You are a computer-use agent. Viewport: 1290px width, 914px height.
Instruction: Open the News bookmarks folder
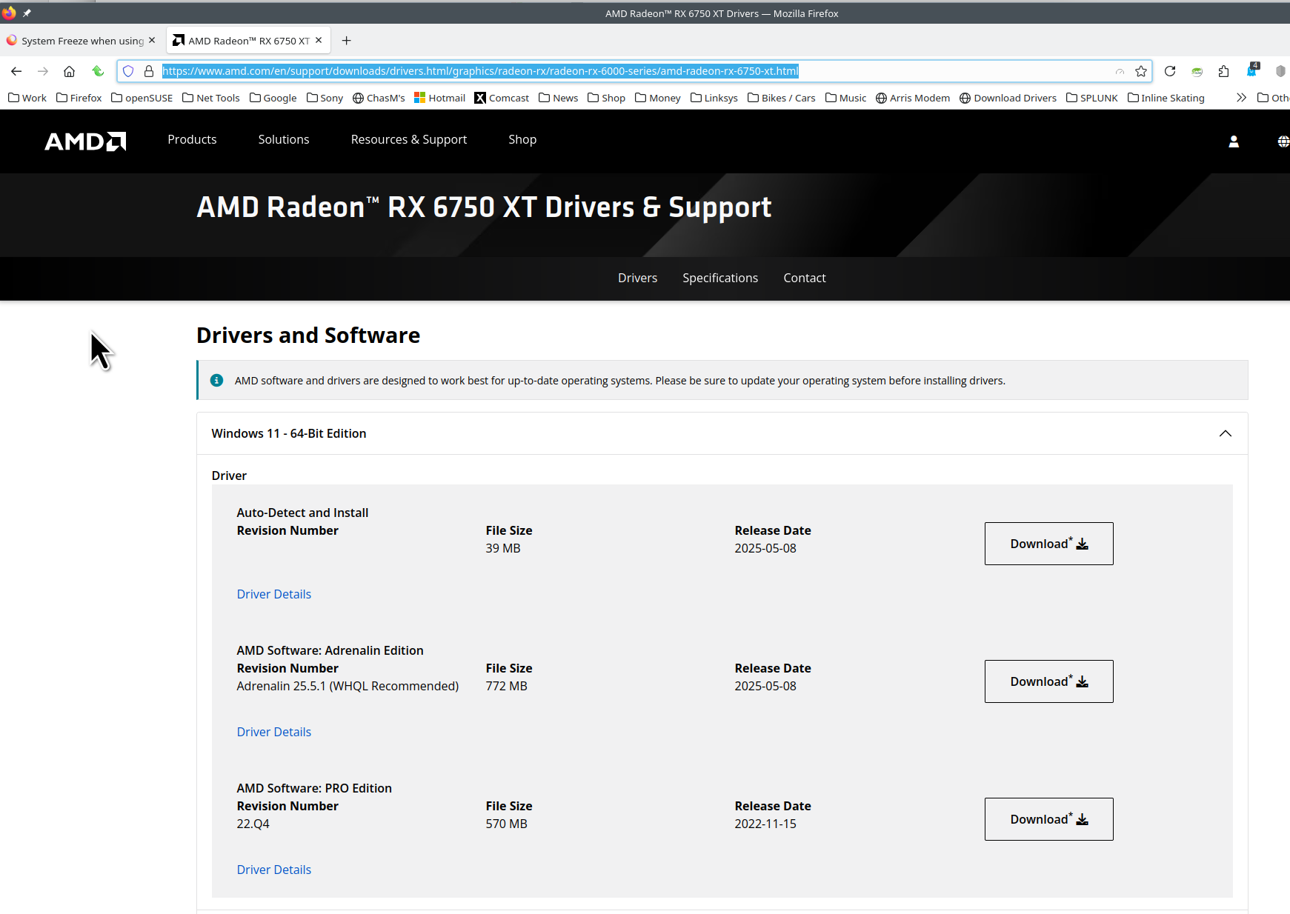[x=559, y=98]
